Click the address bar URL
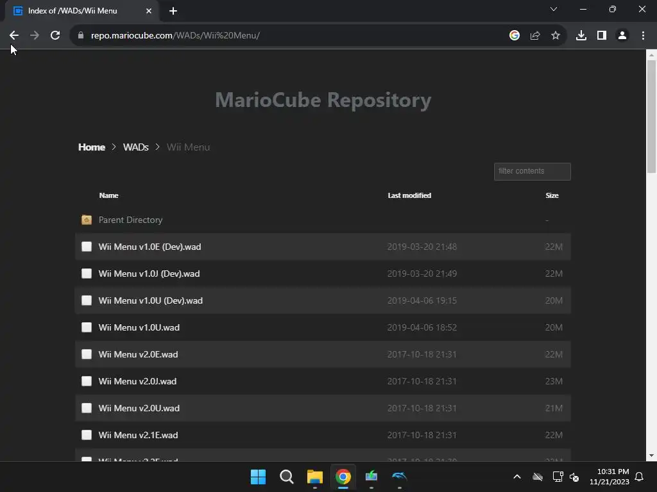Image resolution: width=657 pixels, height=492 pixels. 175,36
